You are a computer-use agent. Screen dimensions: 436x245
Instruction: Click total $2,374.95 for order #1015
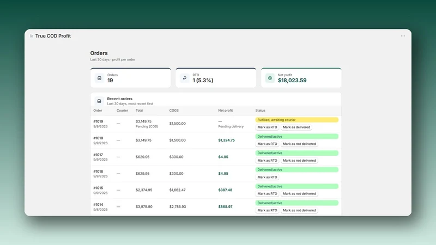coord(144,190)
